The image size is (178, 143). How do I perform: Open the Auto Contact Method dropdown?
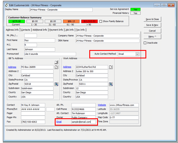pyautogui.click(x=137, y=54)
